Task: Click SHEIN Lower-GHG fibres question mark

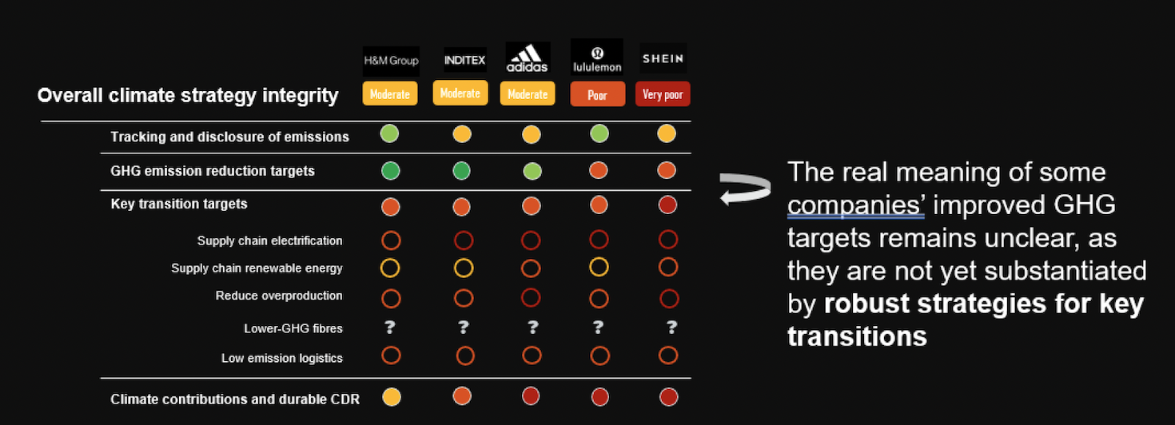Action: click(672, 327)
